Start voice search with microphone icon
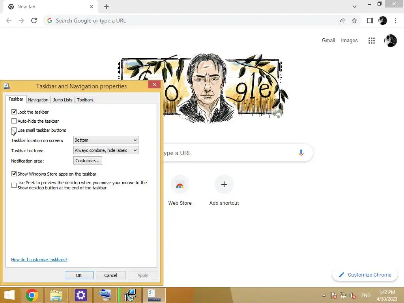The height and width of the screenshot is (303, 404). (301, 153)
